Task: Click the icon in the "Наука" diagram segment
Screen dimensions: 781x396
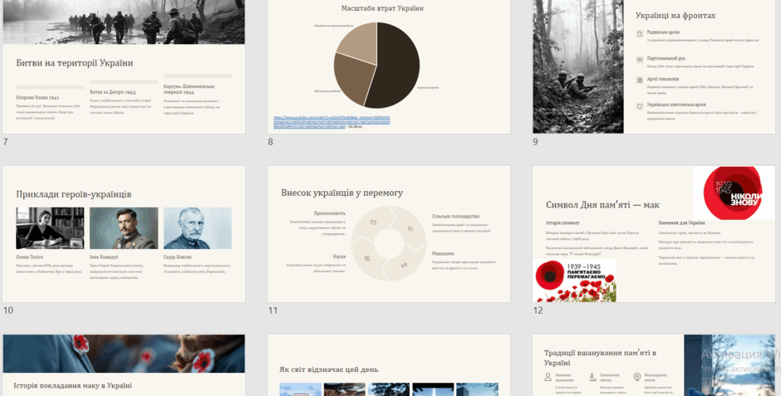Action: [x=367, y=259]
